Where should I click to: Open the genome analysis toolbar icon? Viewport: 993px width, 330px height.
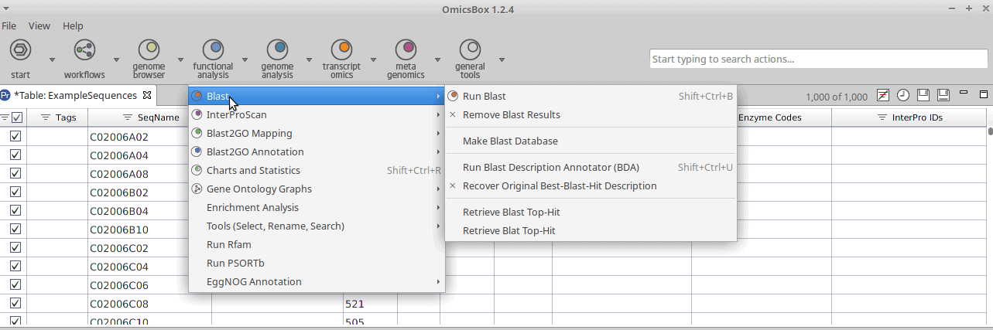tap(277, 50)
